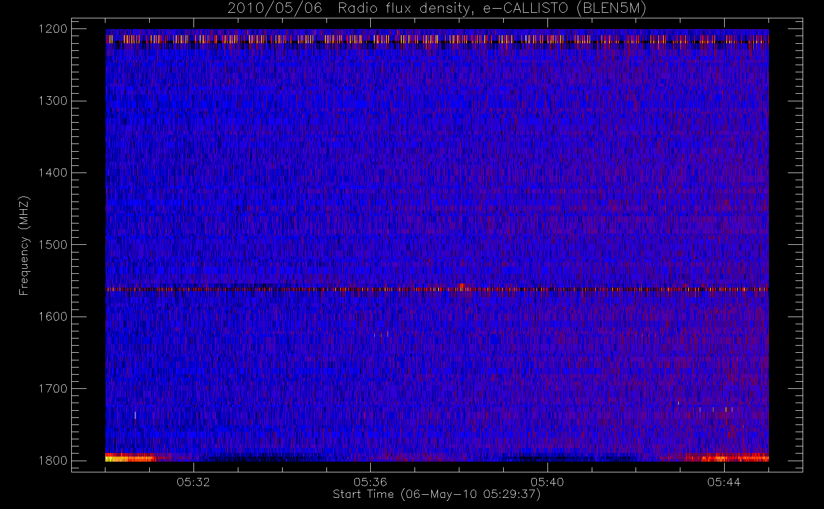Click the '1700' frequency axis label

pyautogui.click(x=53, y=388)
